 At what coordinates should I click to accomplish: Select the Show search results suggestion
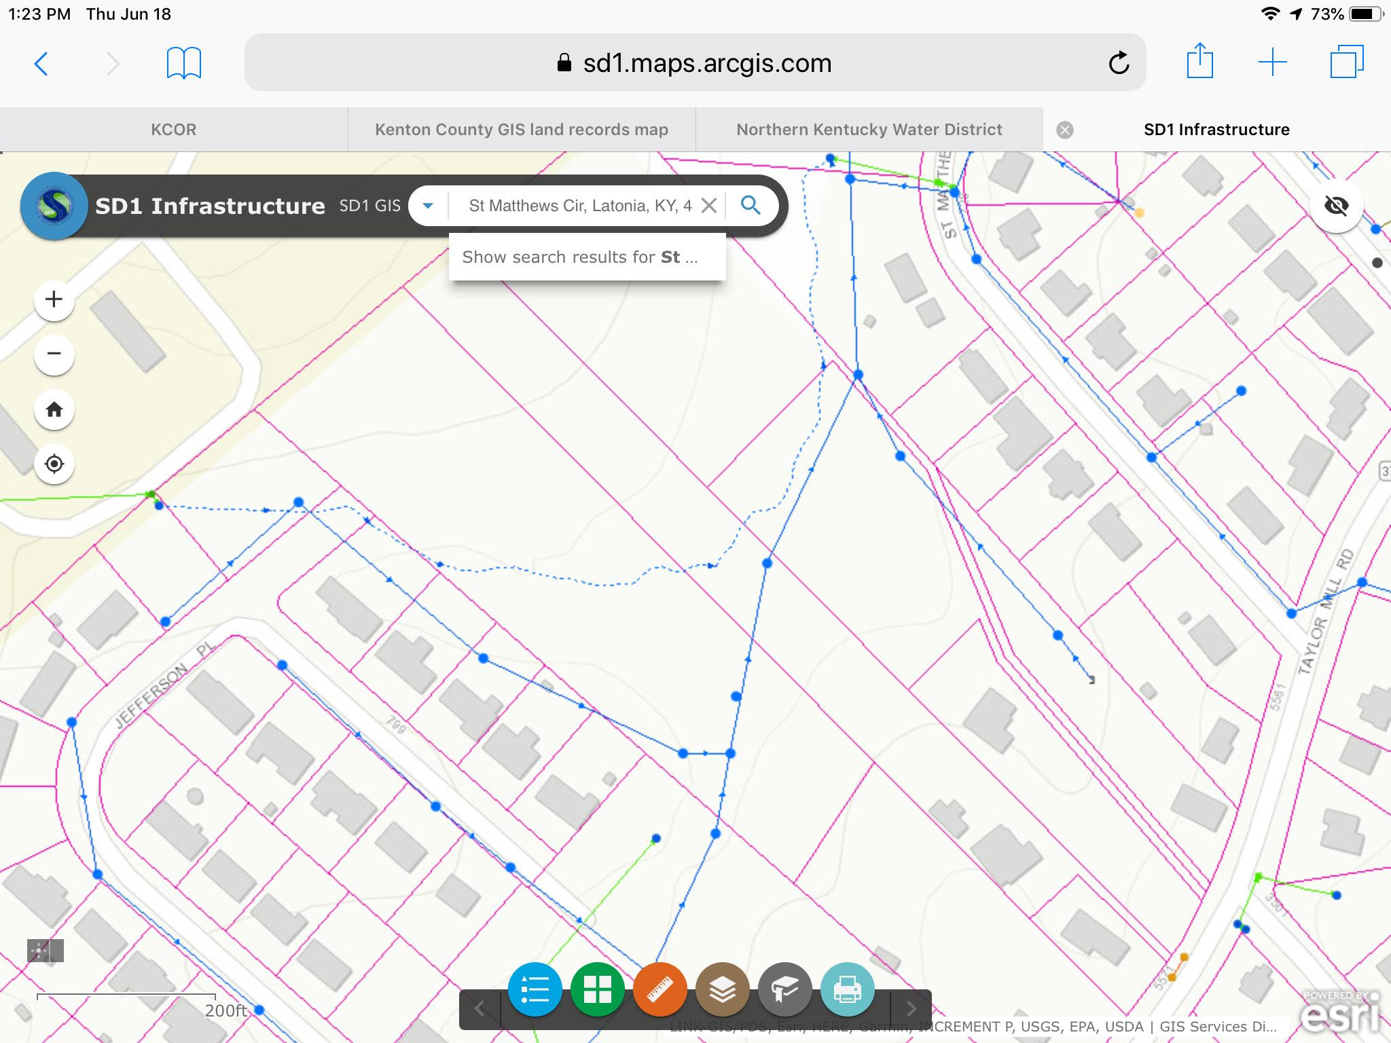587,257
